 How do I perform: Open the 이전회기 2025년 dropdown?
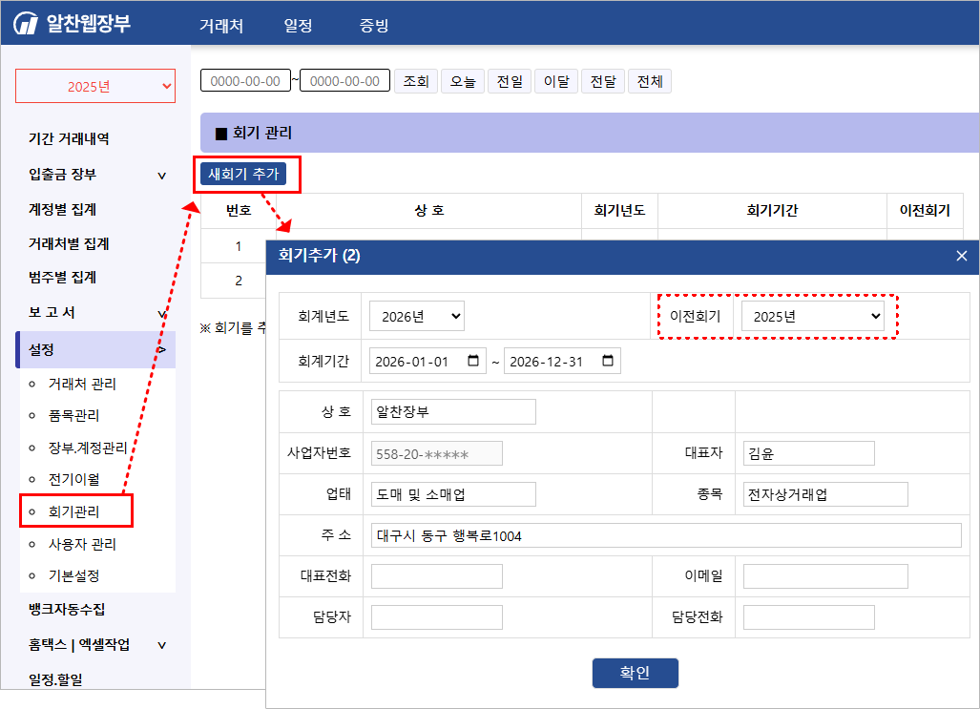[x=812, y=317]
